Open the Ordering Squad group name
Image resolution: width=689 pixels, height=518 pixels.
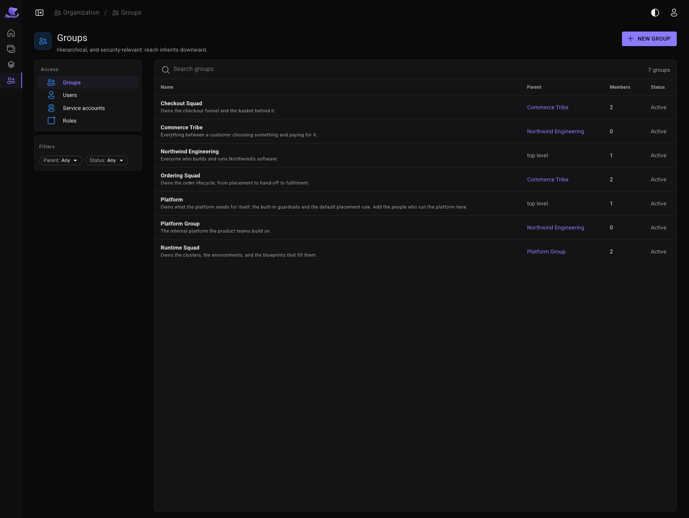(180, 175)
